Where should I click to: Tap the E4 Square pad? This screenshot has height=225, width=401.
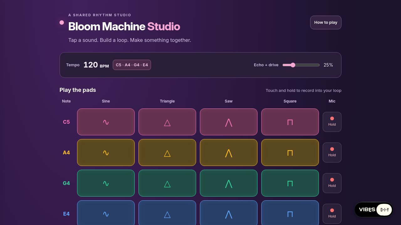[290, 213]
